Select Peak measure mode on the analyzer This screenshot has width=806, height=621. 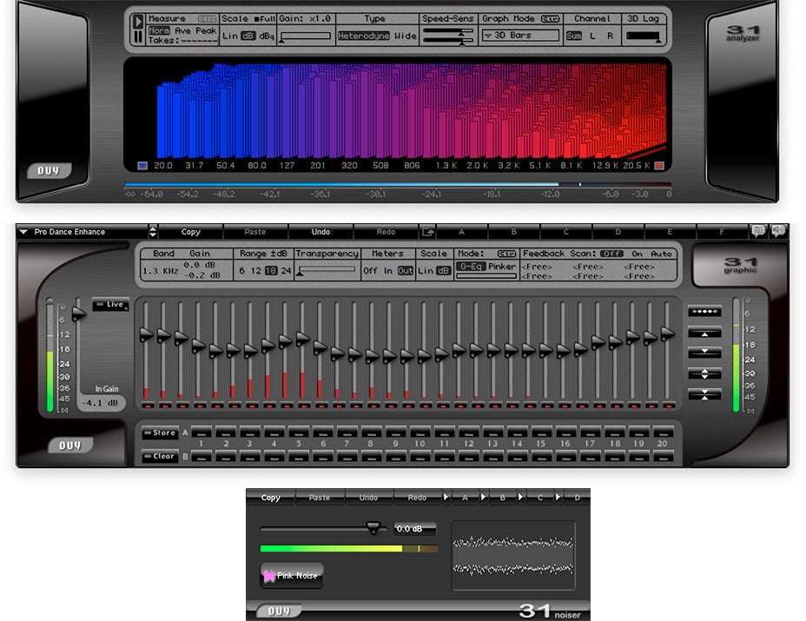[206, 32]
